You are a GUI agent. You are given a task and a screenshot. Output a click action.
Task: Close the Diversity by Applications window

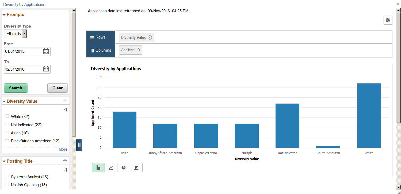(398, 4)
